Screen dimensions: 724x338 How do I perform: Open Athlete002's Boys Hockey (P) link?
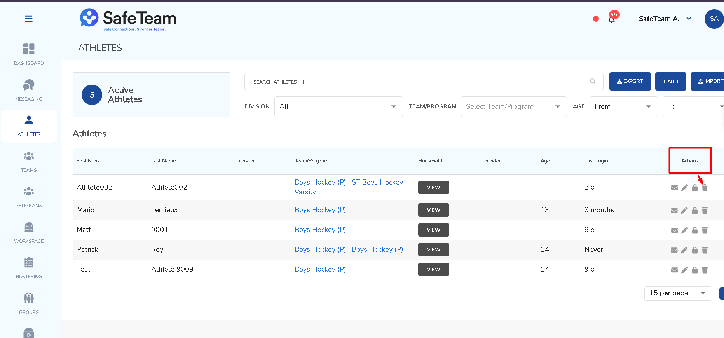click(320, 182)
